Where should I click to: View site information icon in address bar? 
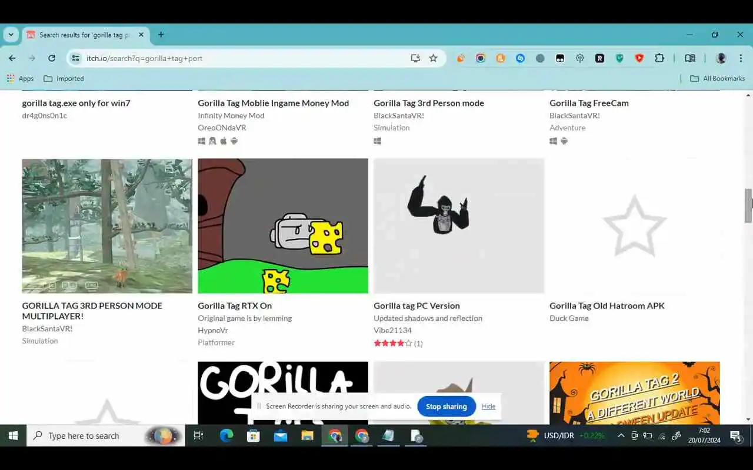[75, 58]
